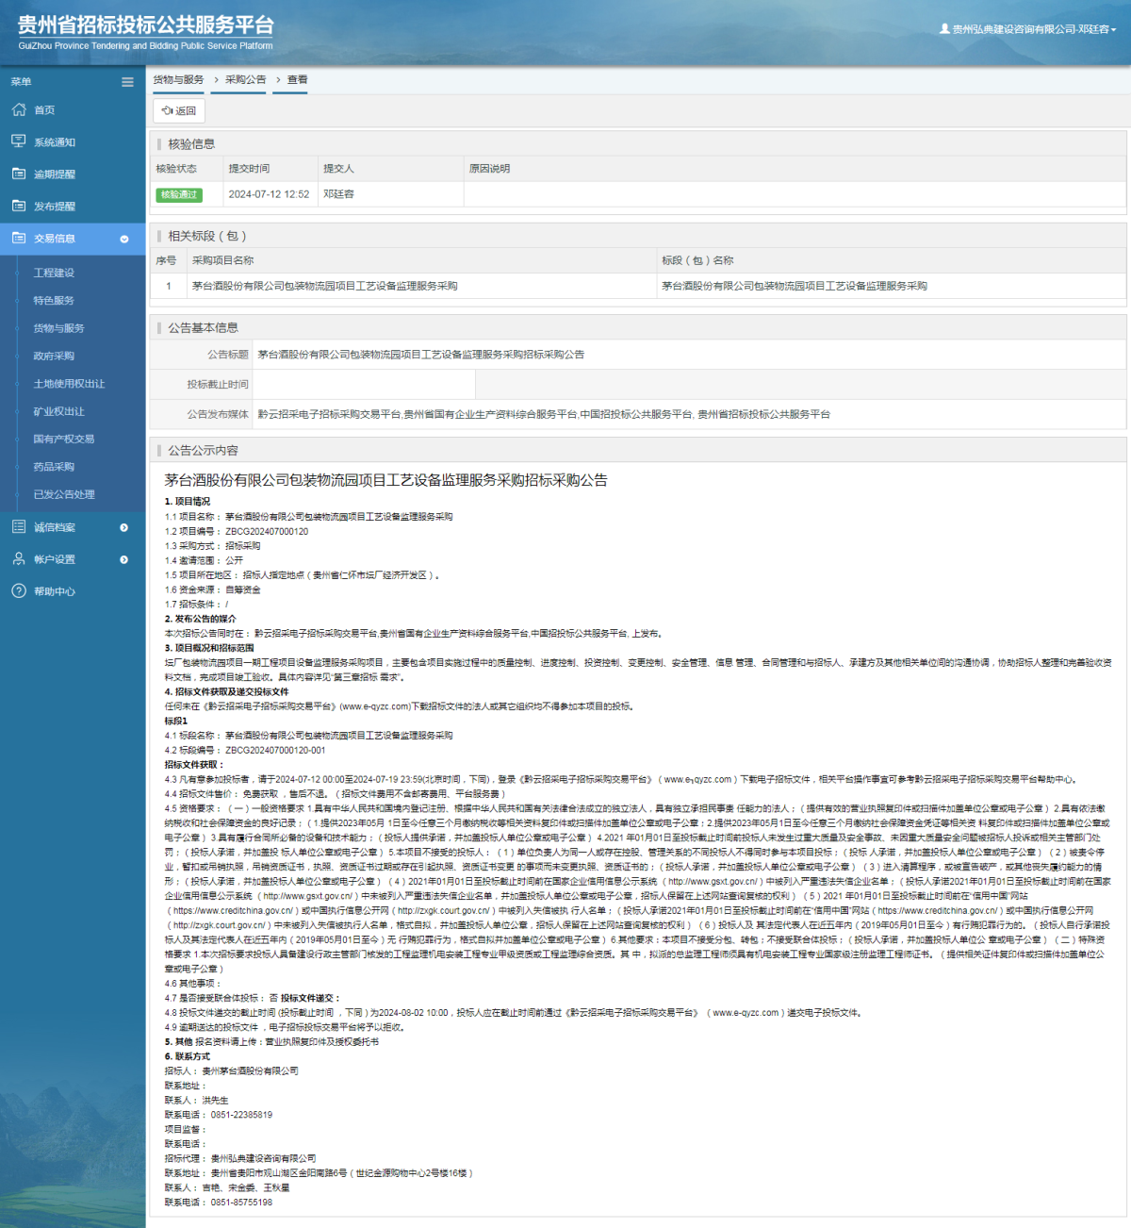Click the list icon beside 诚信档案
Screen dimensions: 1131x1228
(19, 526)
